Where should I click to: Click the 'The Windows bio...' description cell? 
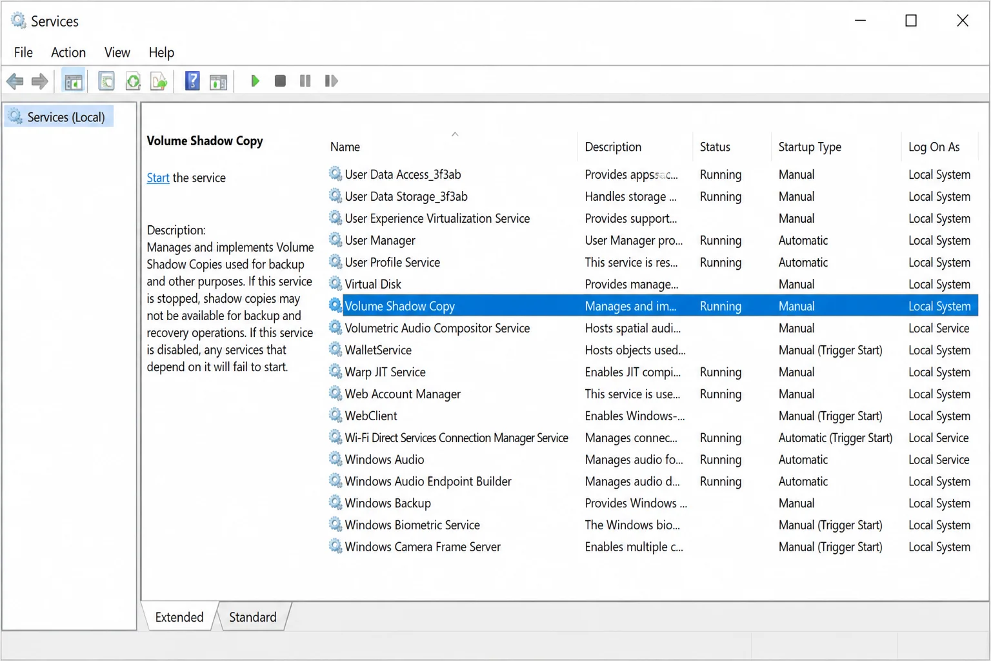pyautogui.click(x=632, y=525)
